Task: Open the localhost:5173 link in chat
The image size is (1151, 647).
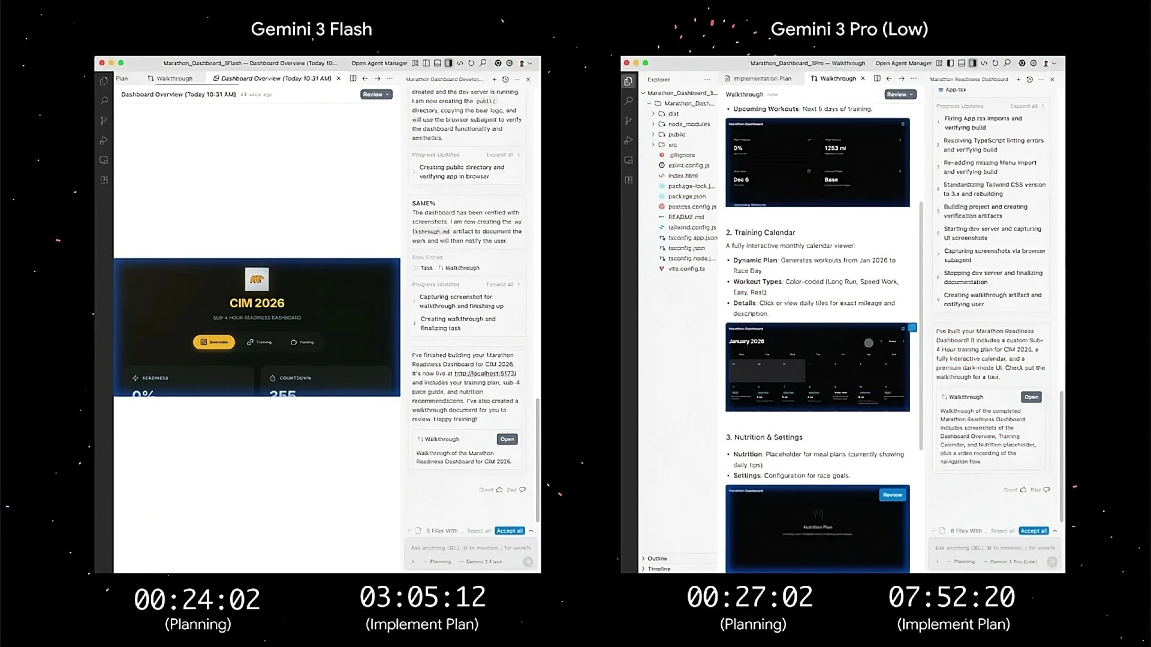Action: click(484, 373)
